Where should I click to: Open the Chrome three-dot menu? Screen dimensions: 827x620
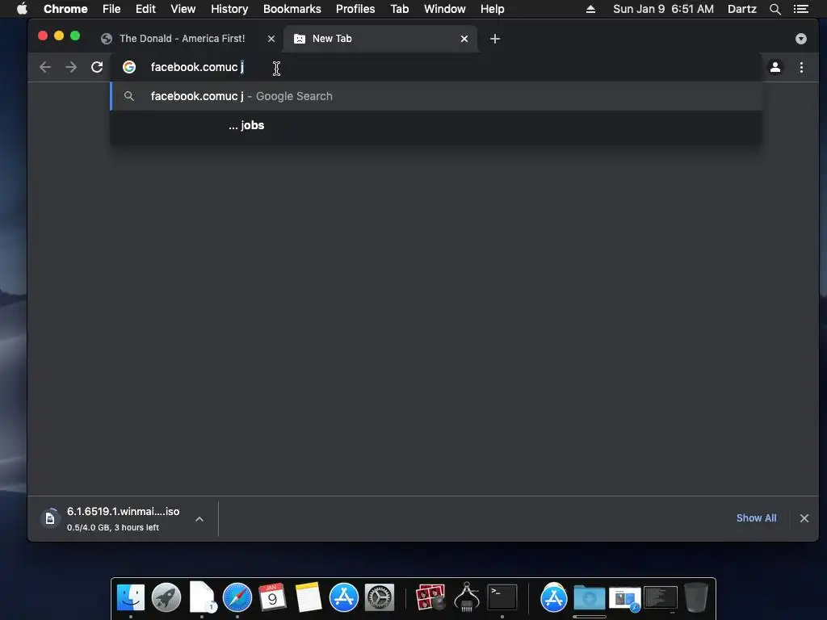801,67
